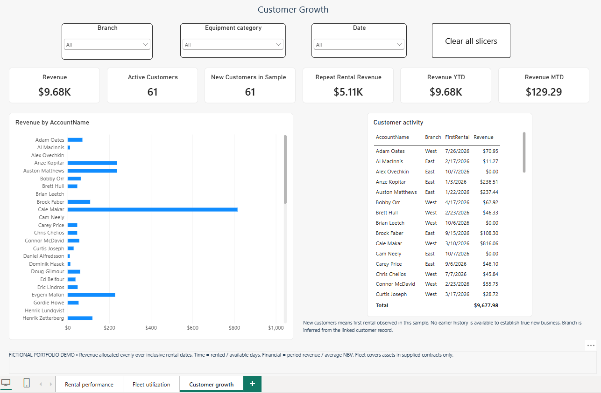Select the Auston Matthews bar in chart
This screenshot has width=601, height=393.
[92, 171]
